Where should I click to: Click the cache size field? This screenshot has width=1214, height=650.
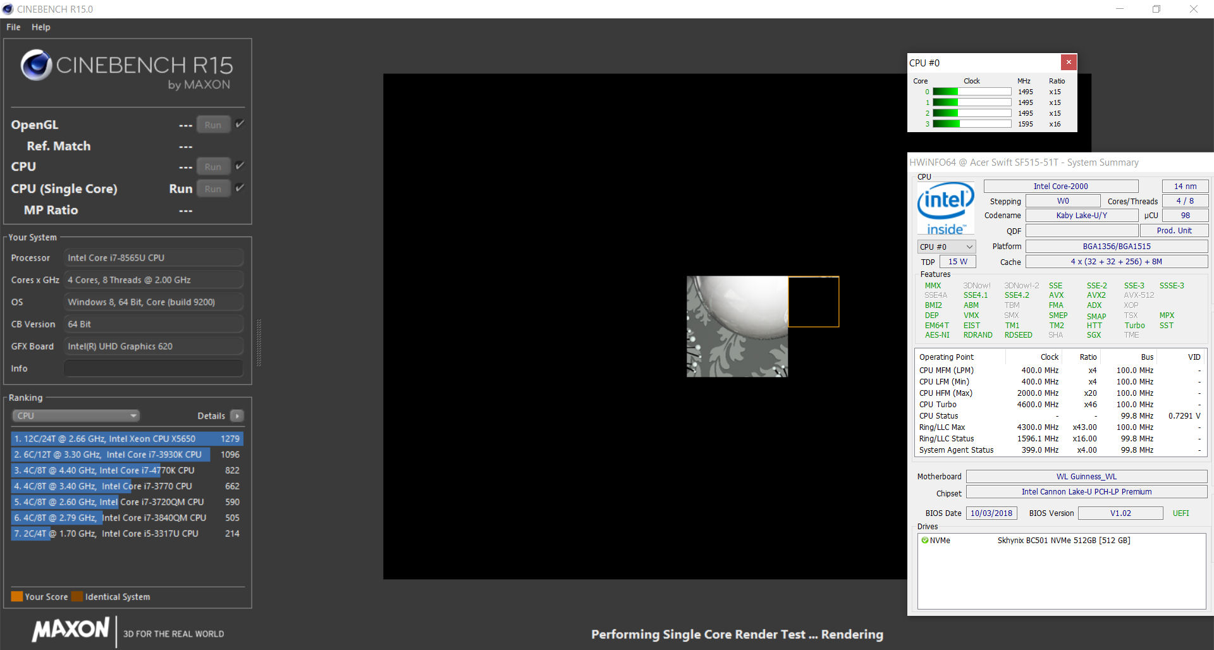[x=1117, y=261]
